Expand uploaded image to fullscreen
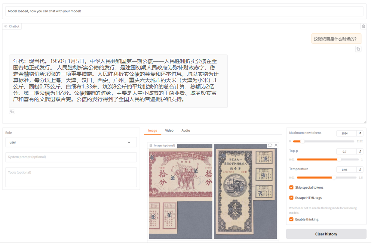The height and width of the screenshot is (244, 374). click(x=270, y=145)
